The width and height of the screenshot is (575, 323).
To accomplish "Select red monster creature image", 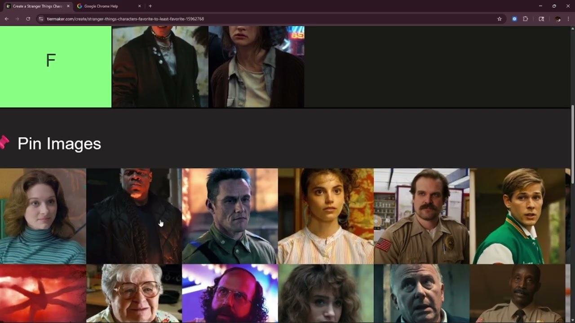I will coord(43,293).
